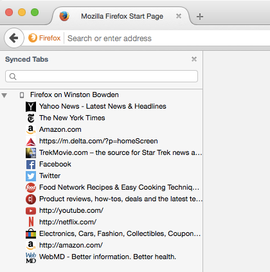
Task: Click the red CNET favicon
Action: (31, 199)
